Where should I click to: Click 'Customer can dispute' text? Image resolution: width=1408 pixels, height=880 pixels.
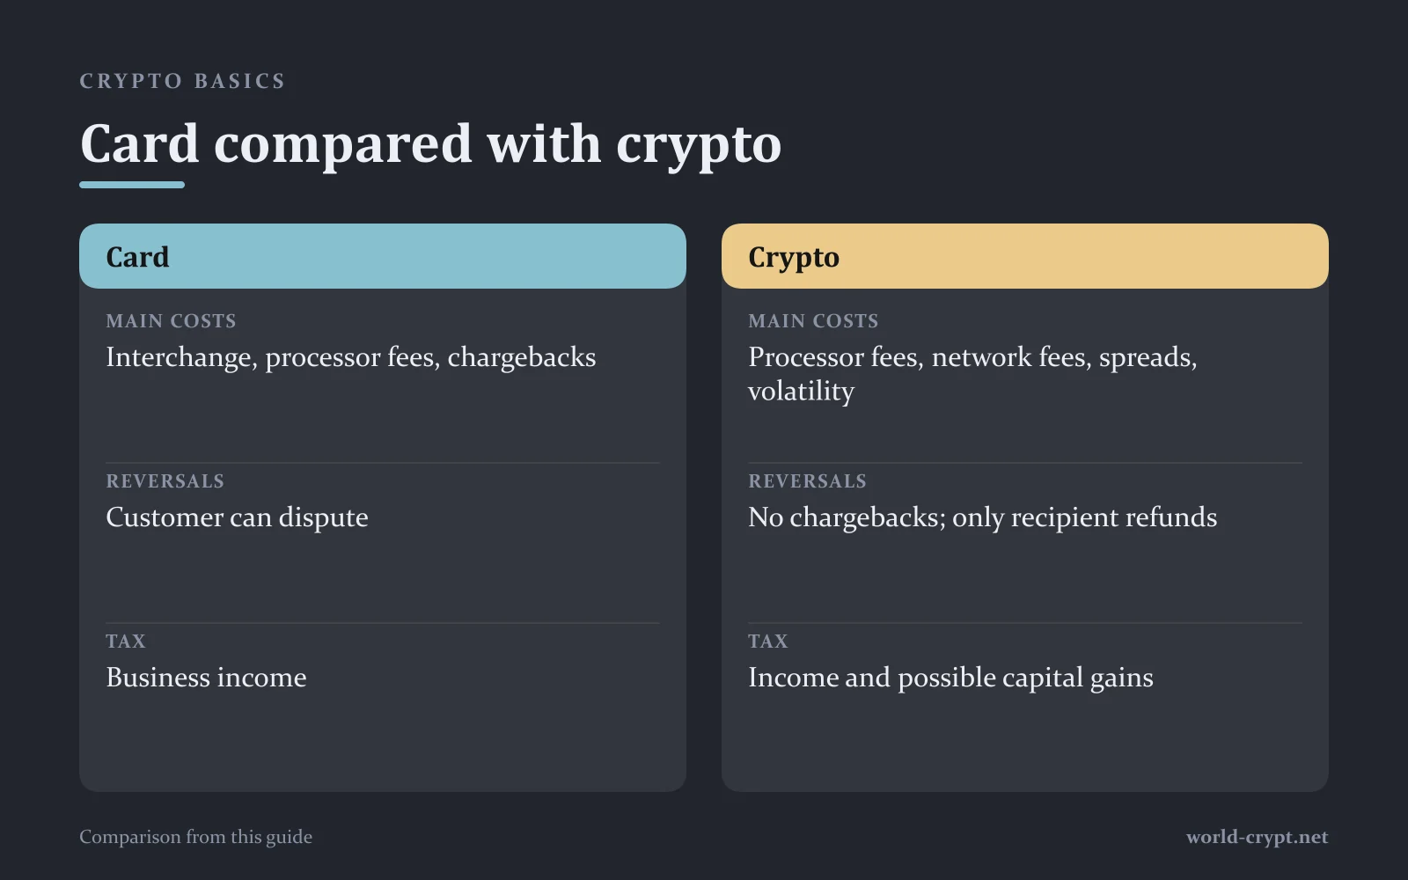[237, 517]
